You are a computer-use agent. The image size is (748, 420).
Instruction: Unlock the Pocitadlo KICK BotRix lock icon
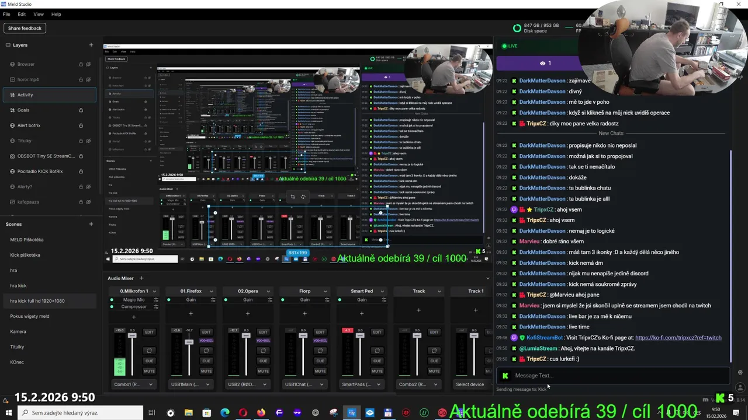click(81, 171)
